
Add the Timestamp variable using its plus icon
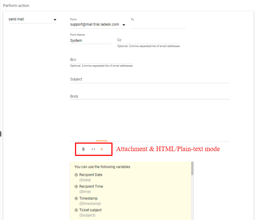(x=76, y=199)
